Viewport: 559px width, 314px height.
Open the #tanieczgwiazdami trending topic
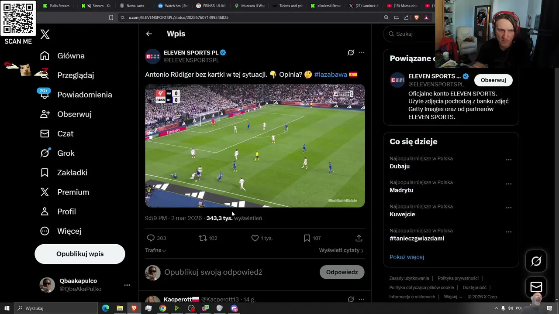417,238
